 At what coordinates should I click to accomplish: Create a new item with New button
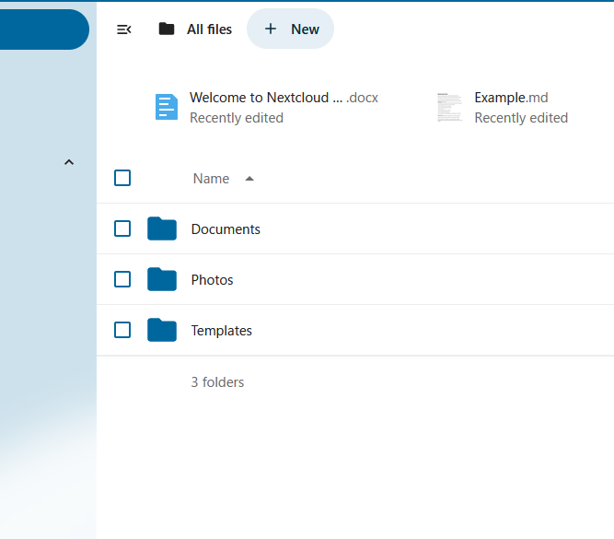pyautogui.click(x=290, y=29)
